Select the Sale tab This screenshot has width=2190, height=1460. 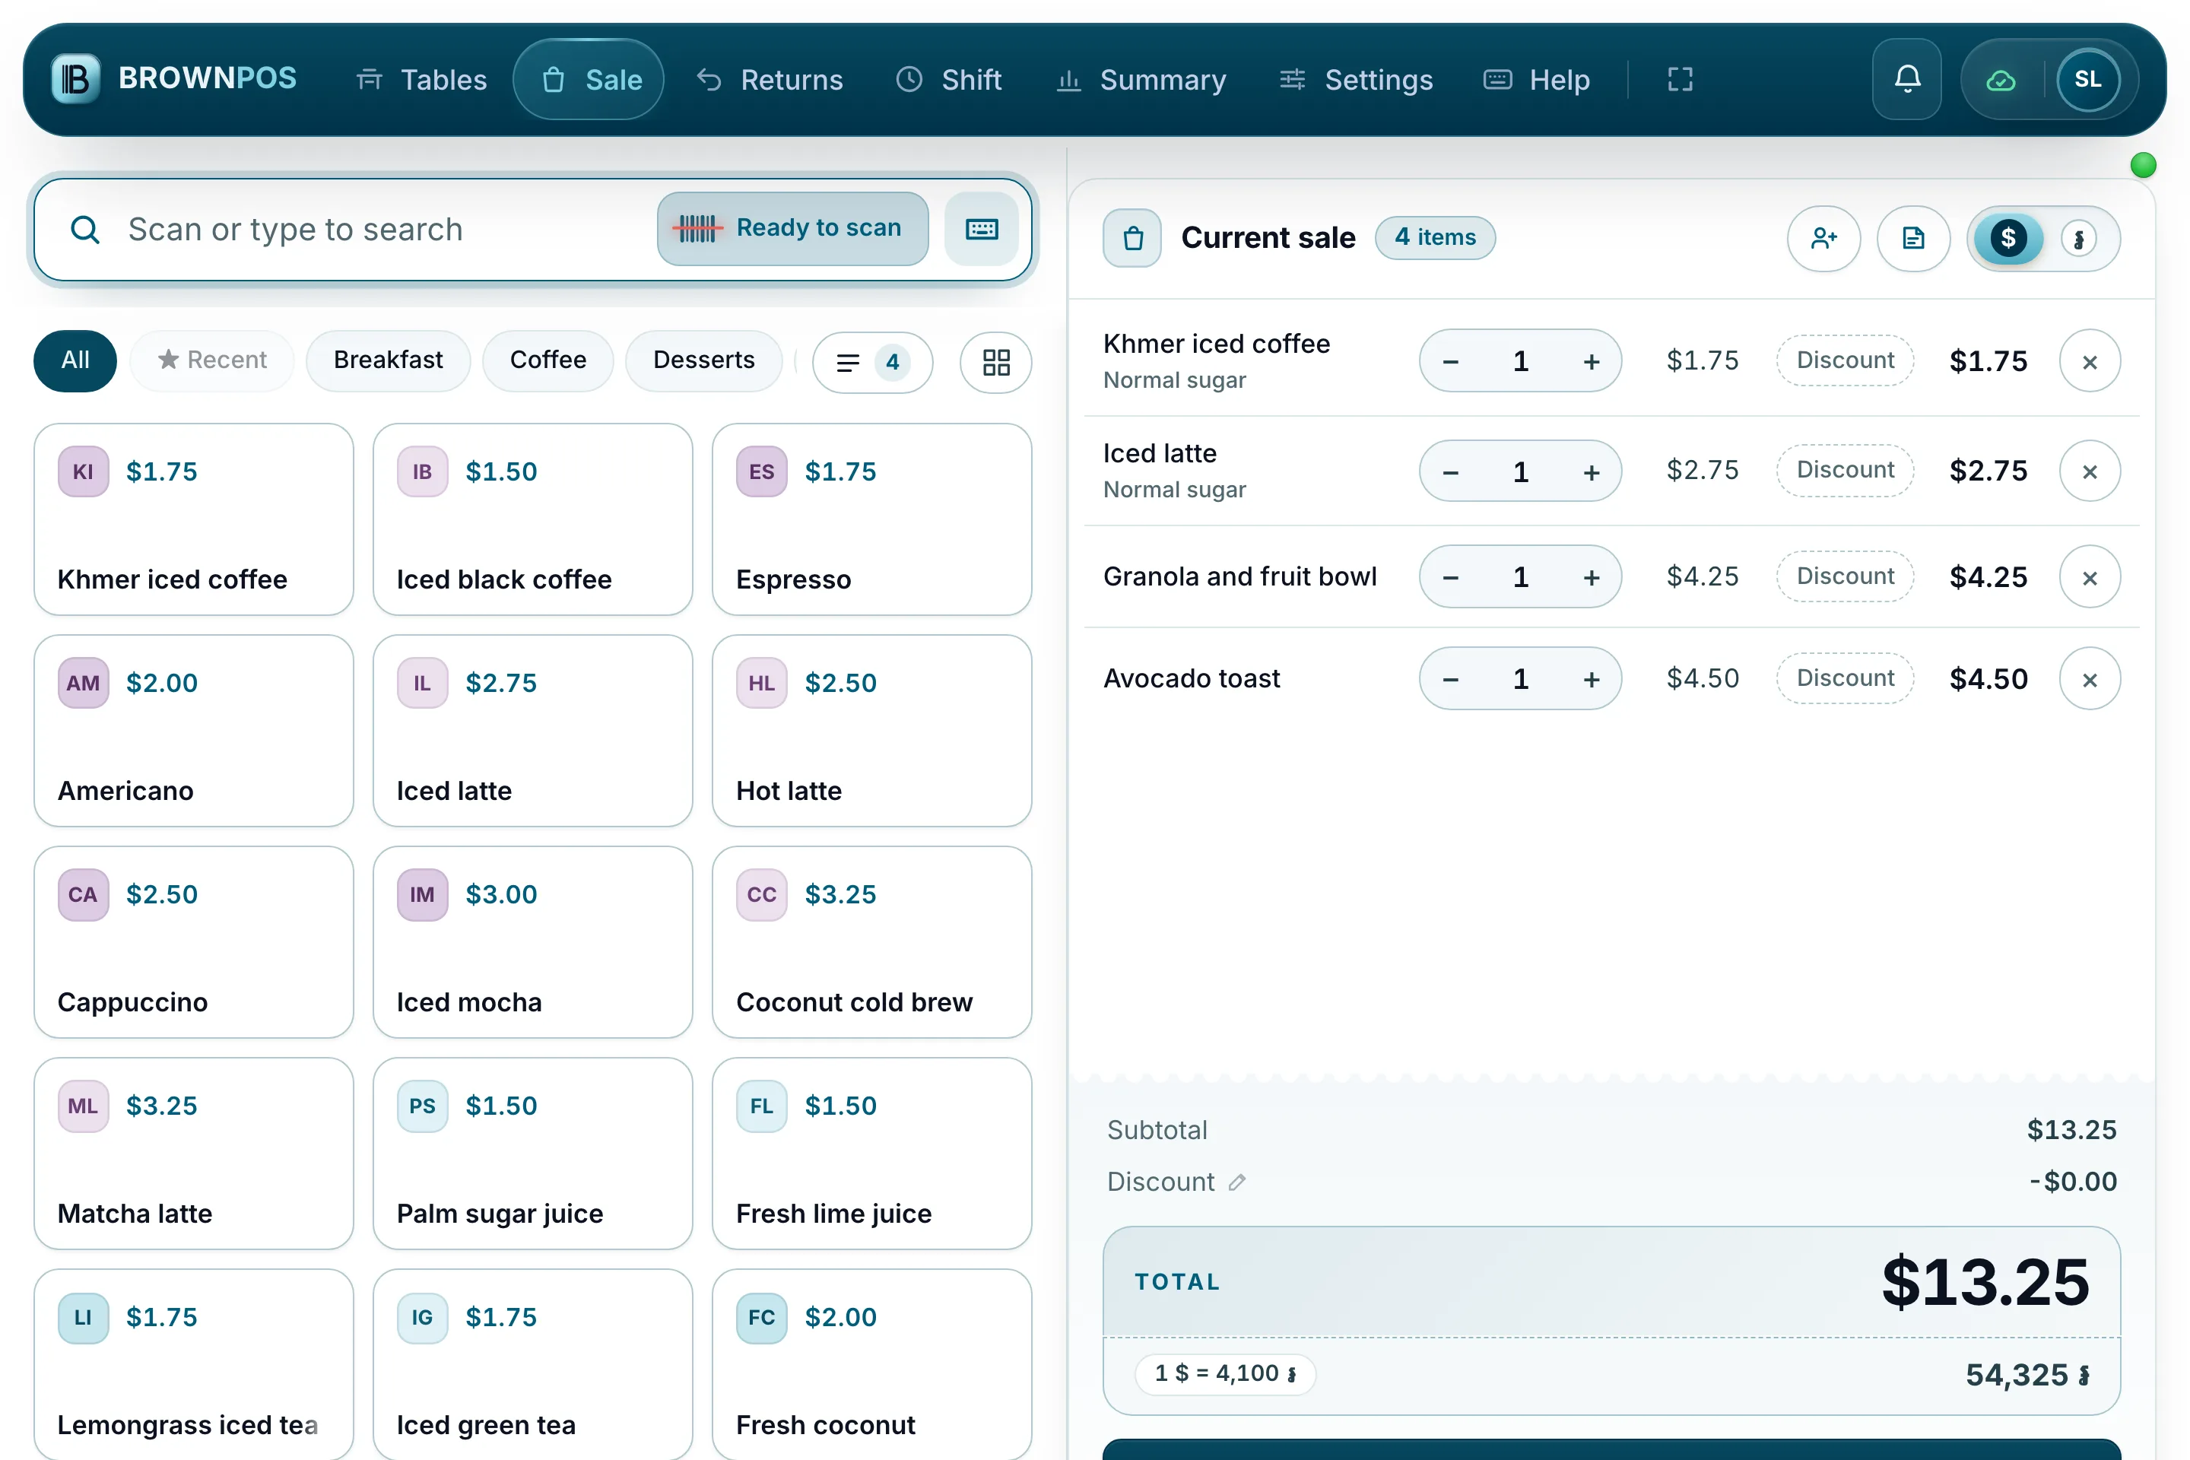pyautogui.click(x=589, y=79)
